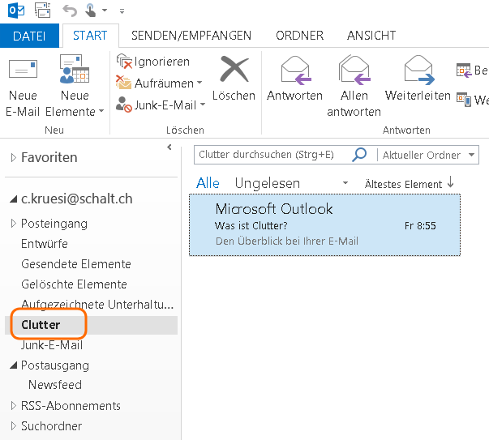Open the DATEI tab
Image resolution: width=489 pixels, height=440 pixels.
coord(29,36)
